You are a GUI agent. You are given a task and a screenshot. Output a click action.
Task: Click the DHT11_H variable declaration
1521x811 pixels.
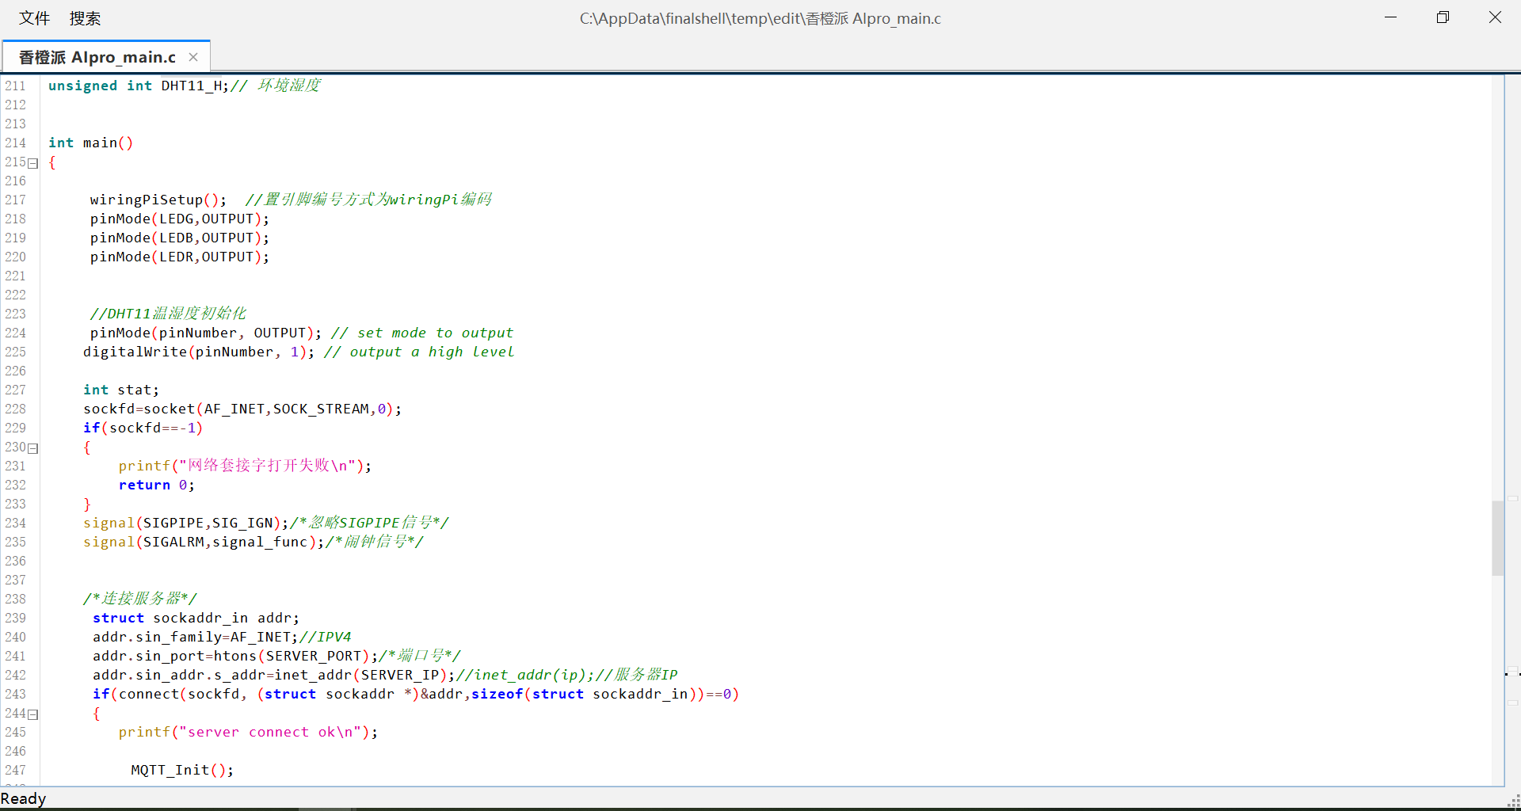tap(193, 86)
